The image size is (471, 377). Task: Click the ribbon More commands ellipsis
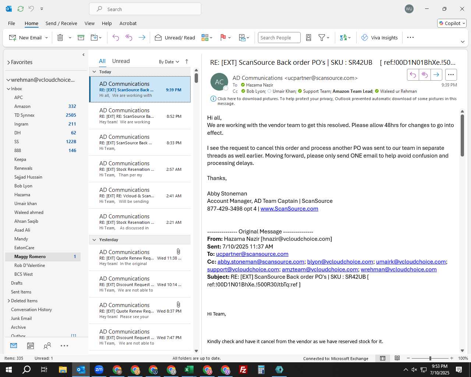(411, 38)
